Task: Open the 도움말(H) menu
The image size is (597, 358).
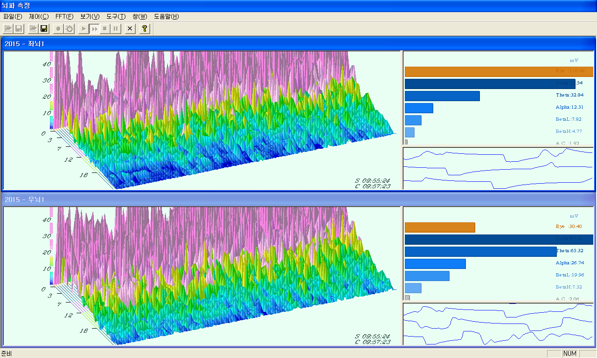Action: point(167,16)
